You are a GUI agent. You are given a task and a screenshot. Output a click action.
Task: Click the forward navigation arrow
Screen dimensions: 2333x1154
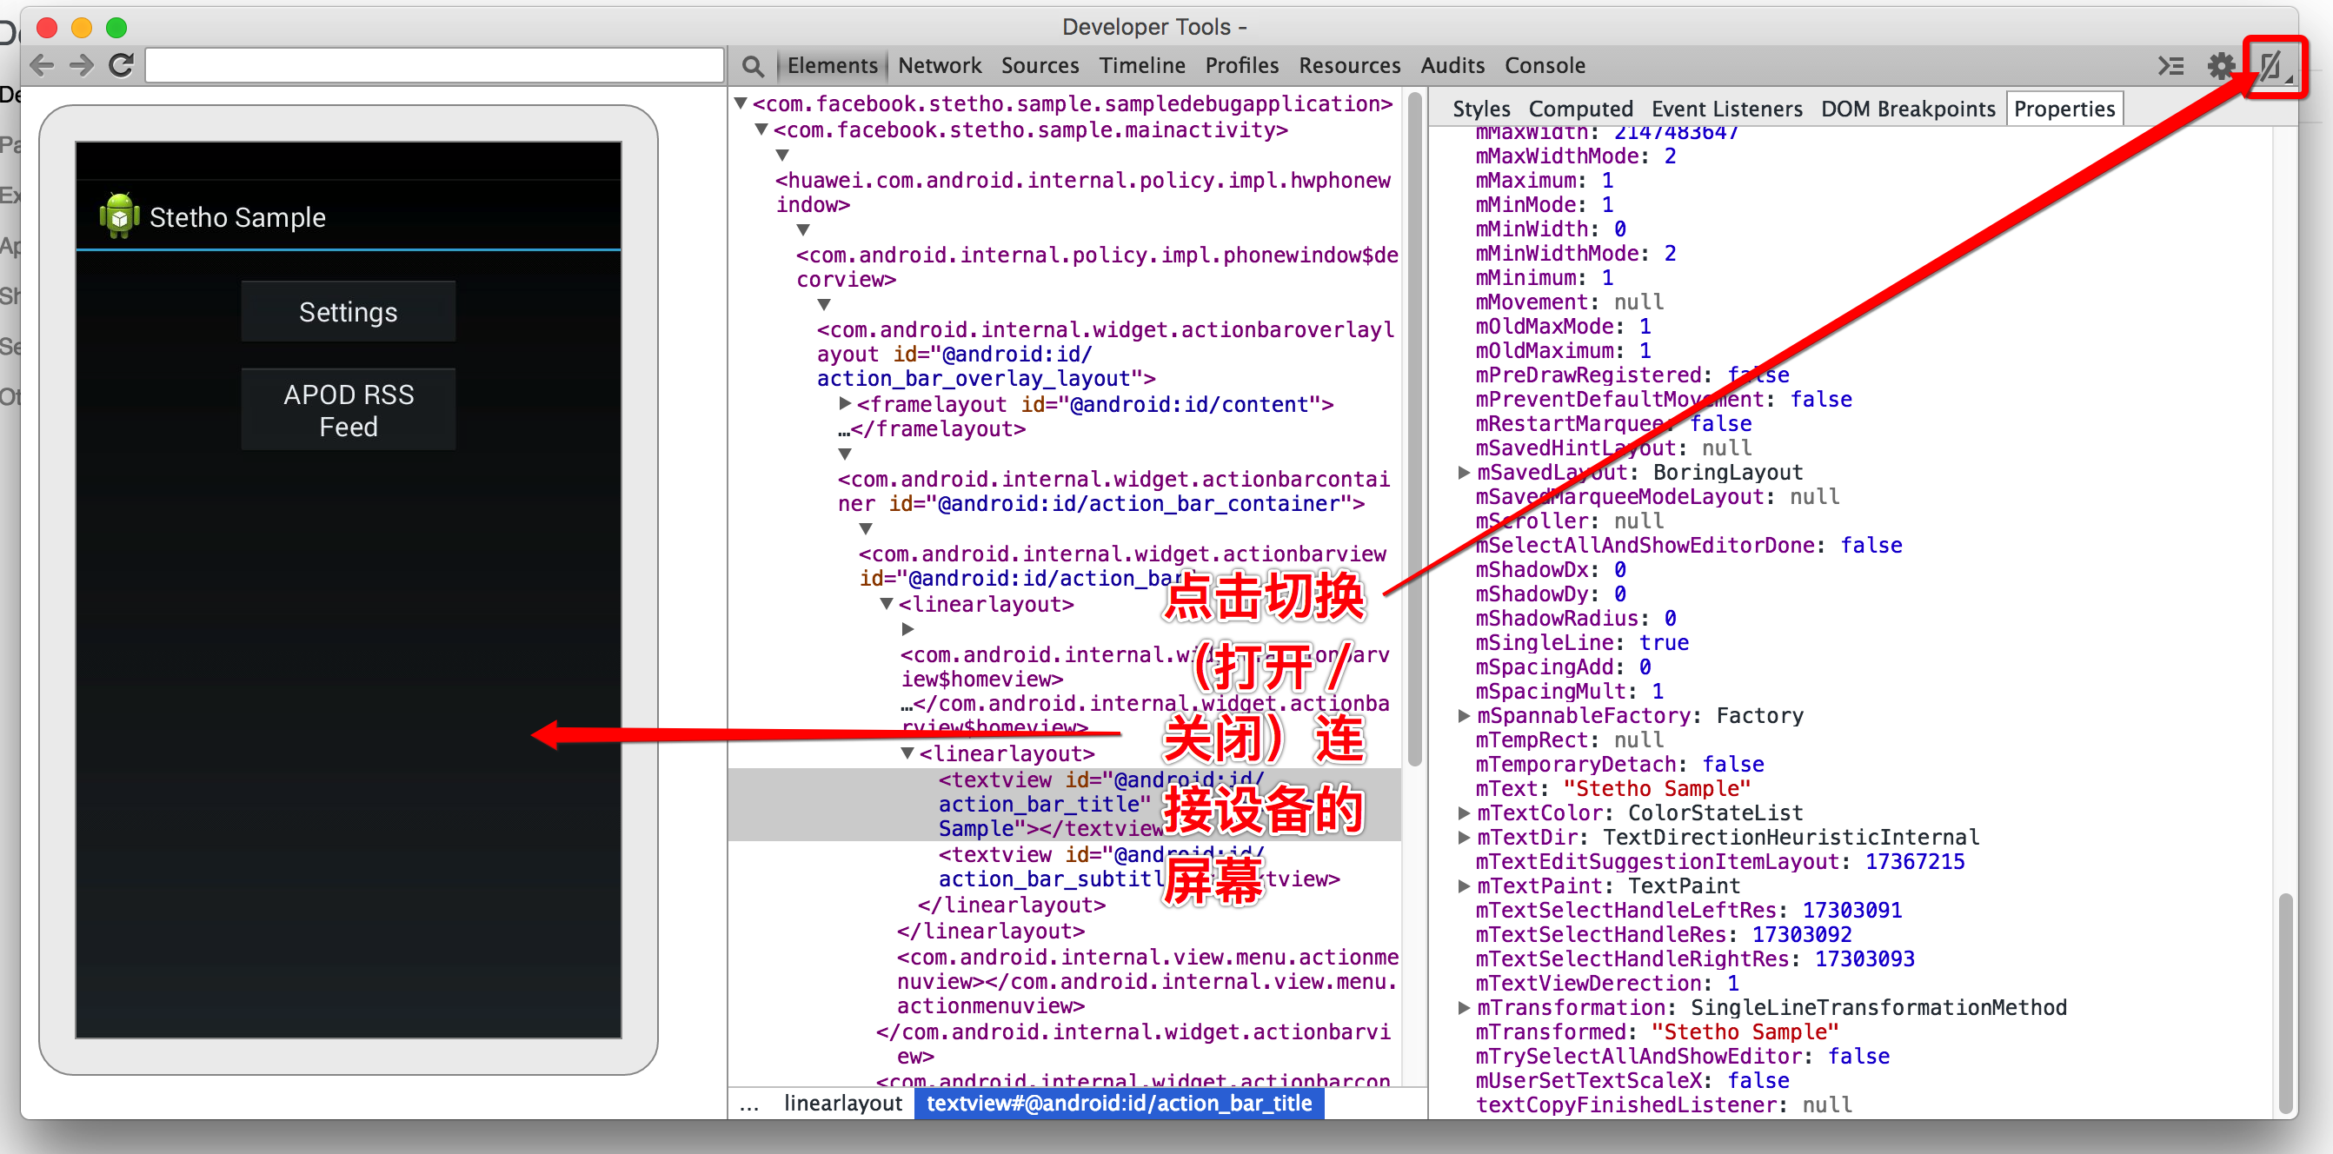pyautogui.click(x=82, y=65)
